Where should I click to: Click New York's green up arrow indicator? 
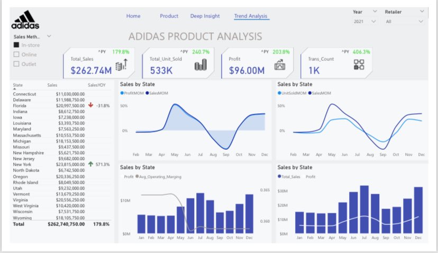90,164
